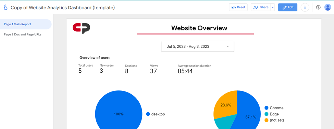Click the Edge legend teal dot

click(x=266, y=114)
